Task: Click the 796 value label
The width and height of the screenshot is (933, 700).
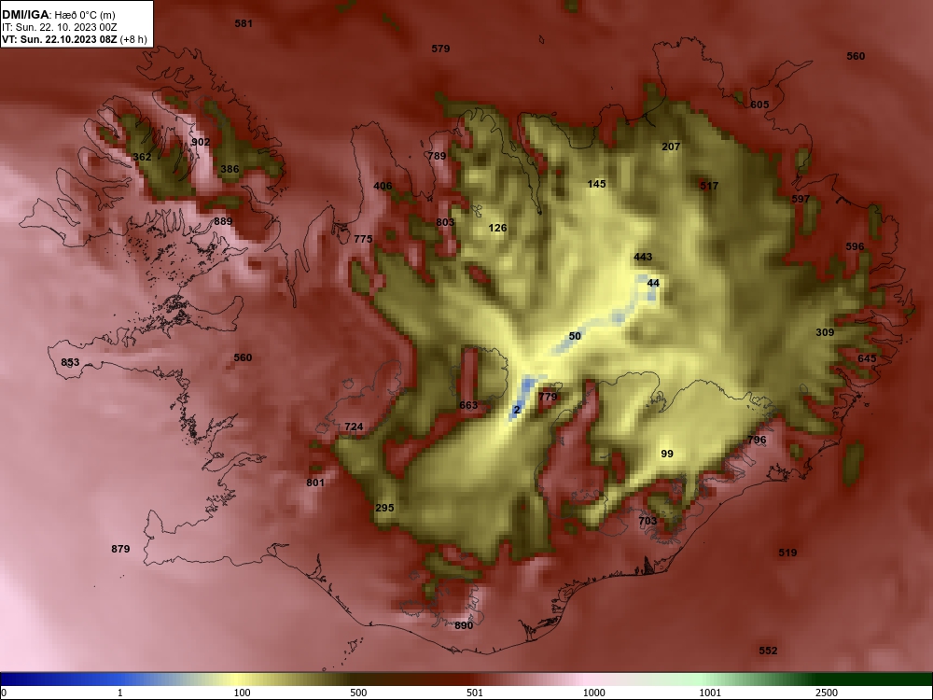Action: [757, 441]
